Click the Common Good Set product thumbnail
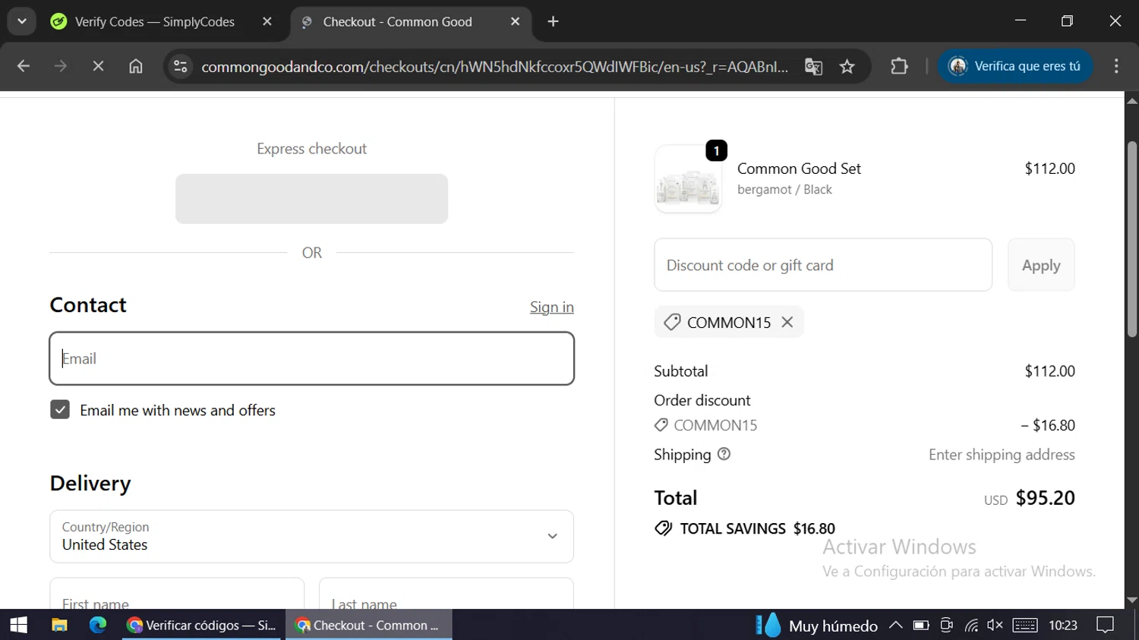The width and height of the screenshot is (1139, 640). pyautogui.click(x=688, y=179)
